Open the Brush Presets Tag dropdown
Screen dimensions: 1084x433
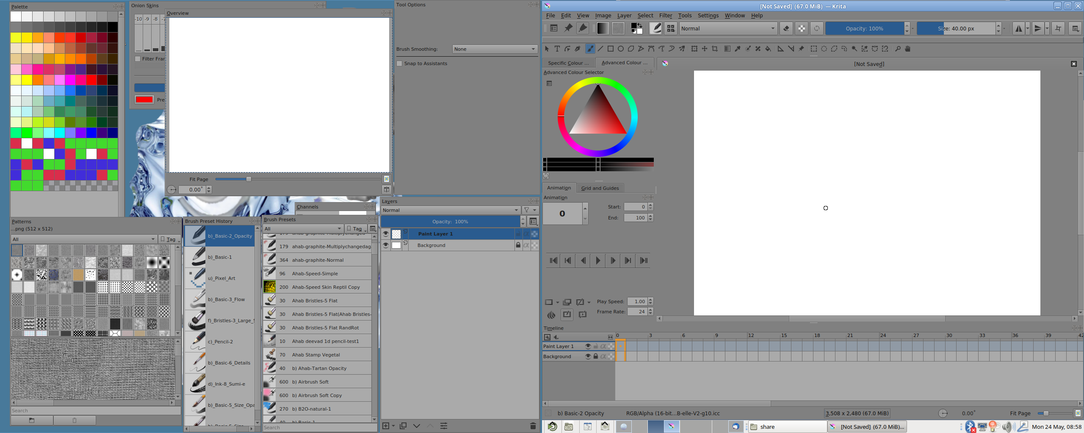click(356, 229)
